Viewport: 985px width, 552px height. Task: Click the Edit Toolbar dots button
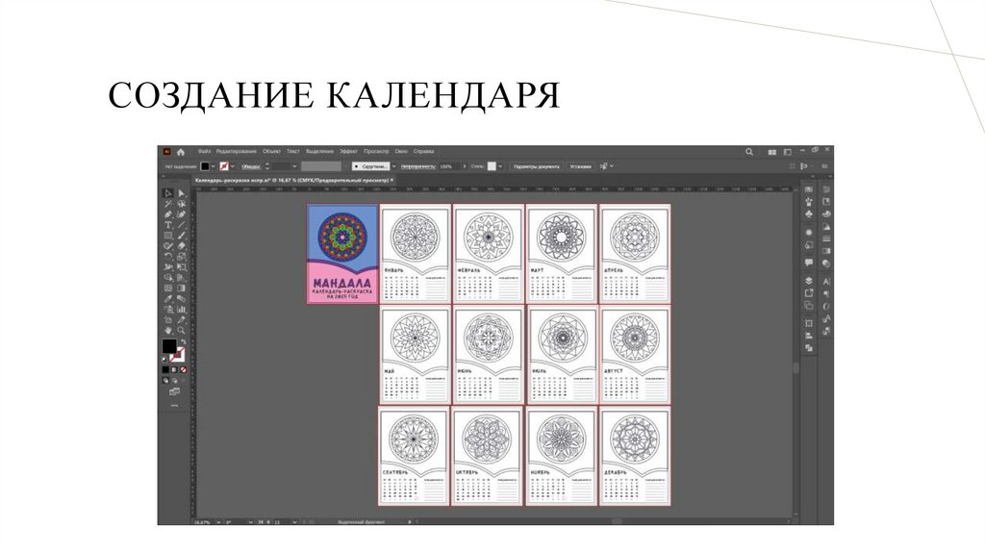point(174,405)
